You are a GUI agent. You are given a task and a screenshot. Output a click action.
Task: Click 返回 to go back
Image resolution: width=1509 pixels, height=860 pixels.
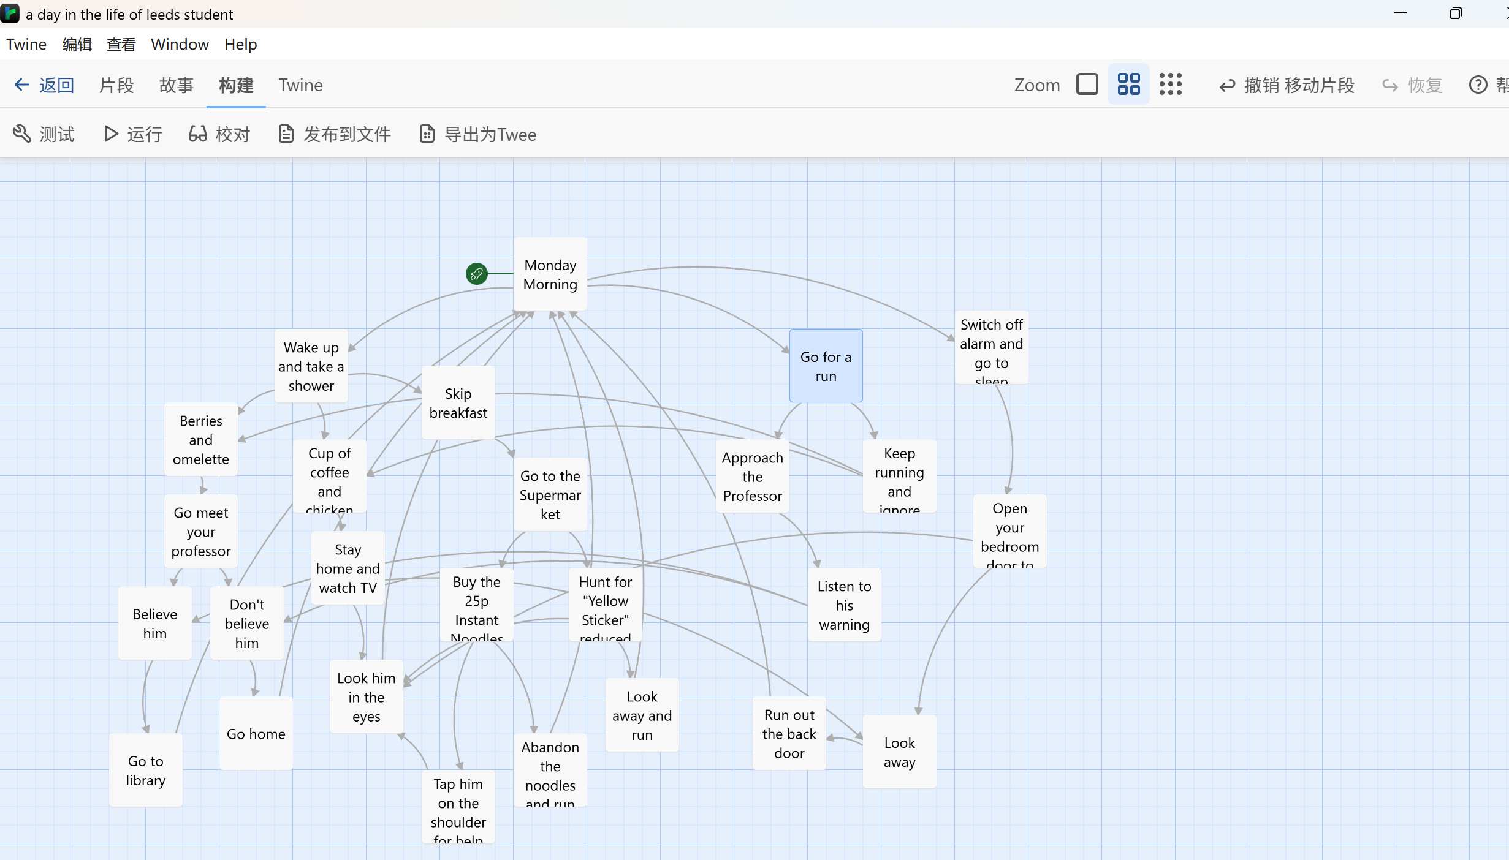pos(56,85)
